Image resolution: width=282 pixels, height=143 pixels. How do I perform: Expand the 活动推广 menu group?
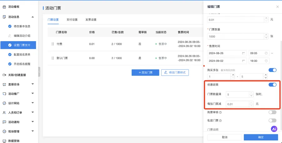[33, 94]
